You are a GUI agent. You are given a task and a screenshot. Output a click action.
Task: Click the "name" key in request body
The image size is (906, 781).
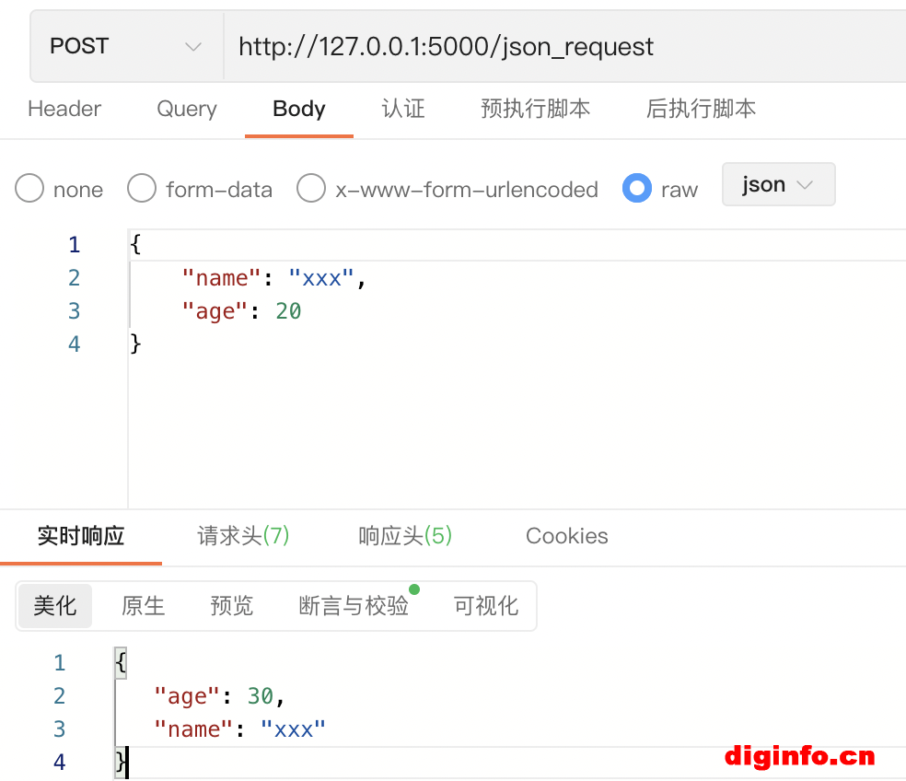[221, 278]
